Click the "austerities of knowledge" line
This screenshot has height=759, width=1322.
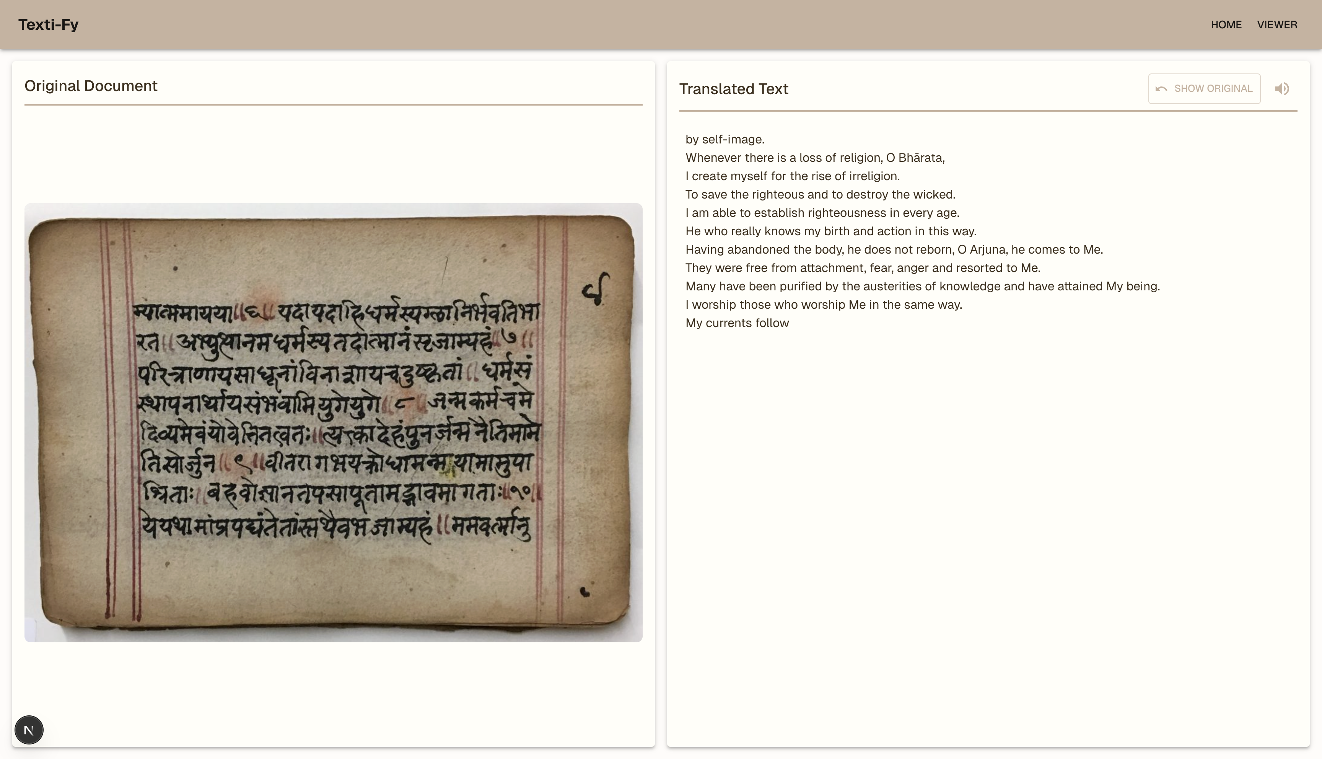pos(922,286)
